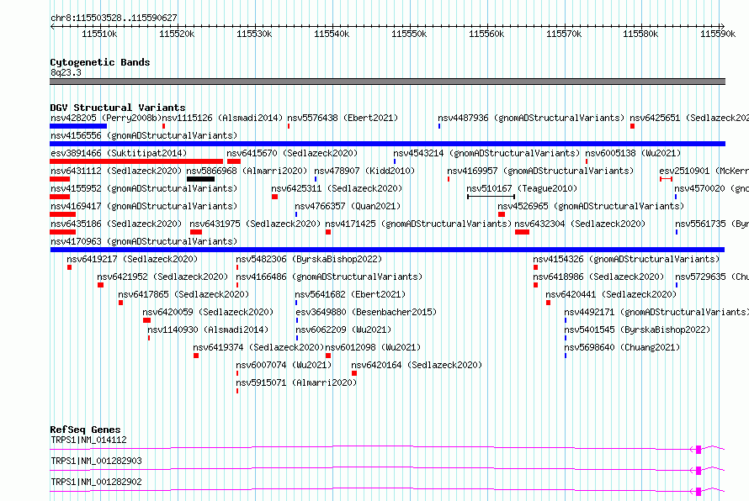The width and height of the screenshot is (749, 501).
Task: Click the long red bar under esv3891466
Action: click(x=136, y=161)
